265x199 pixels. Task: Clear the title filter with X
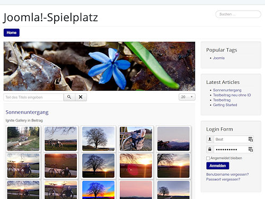coord(81,97)
